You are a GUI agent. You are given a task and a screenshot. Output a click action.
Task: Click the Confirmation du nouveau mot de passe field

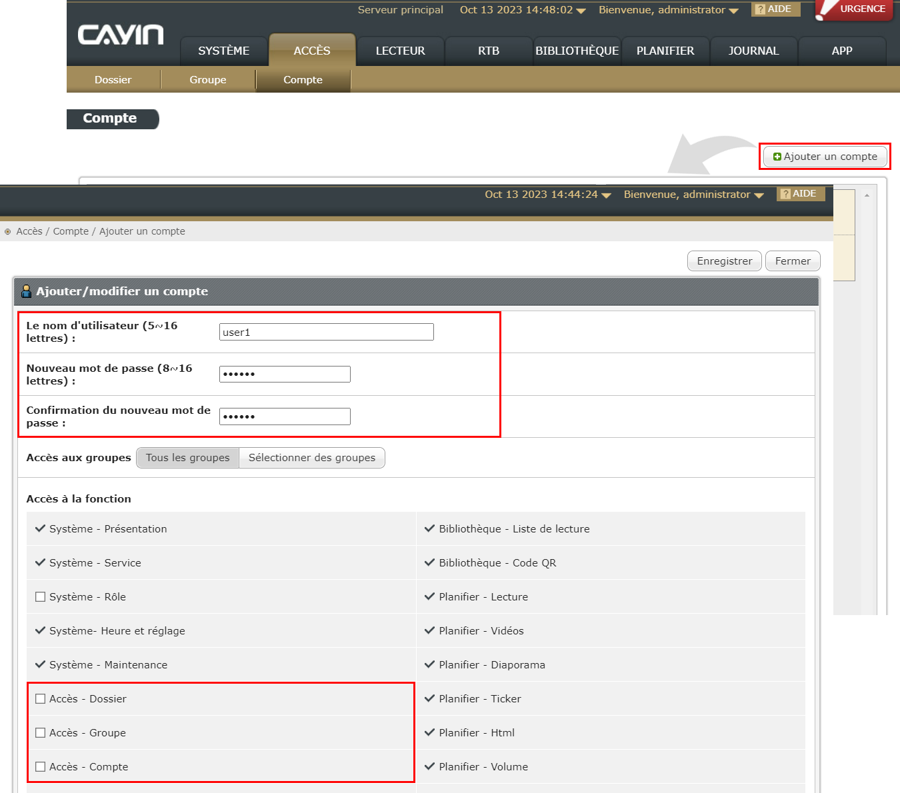[285, 416]
